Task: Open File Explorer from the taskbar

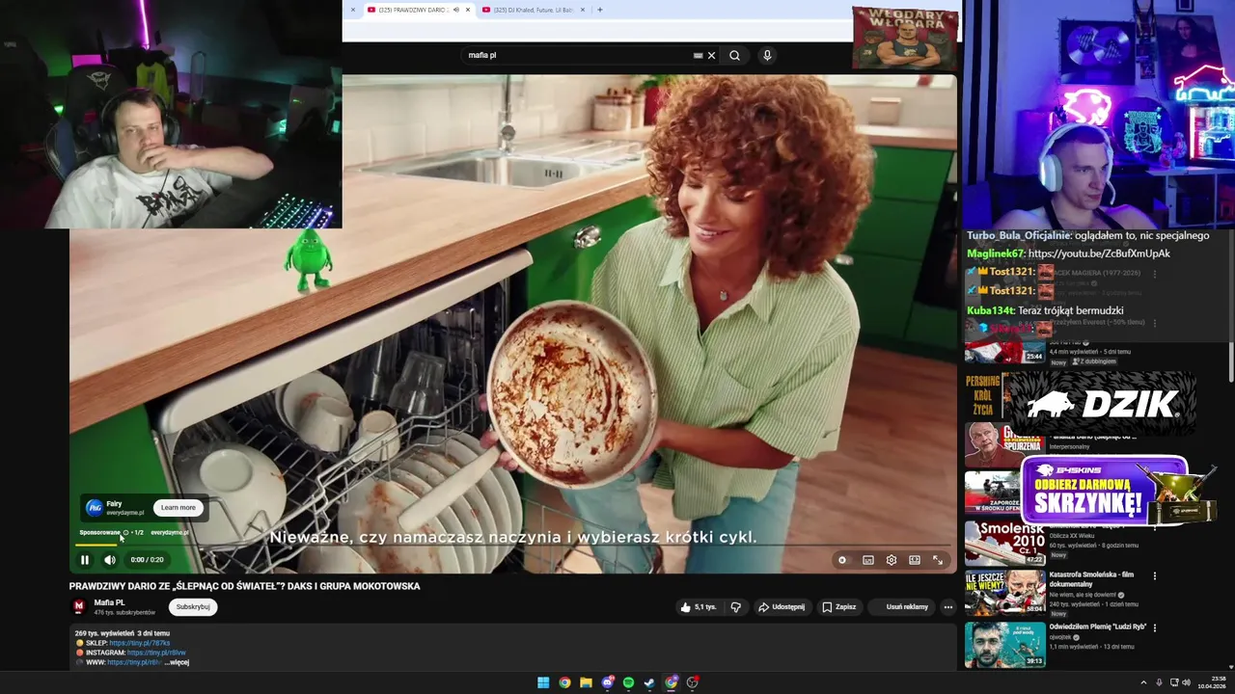Action: click(586, 682)
